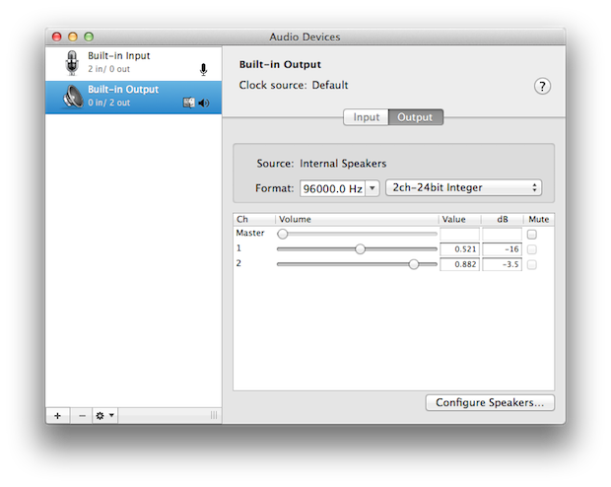Minimize the Audio Devices window
The height and width of the screenshot is (487, 611).
click(73, 36)
